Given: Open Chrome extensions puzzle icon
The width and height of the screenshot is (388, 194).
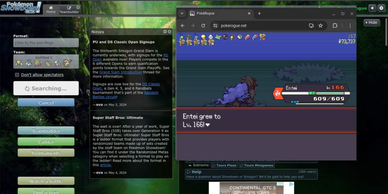Looking at the screenshot, I should pos(335,25).
